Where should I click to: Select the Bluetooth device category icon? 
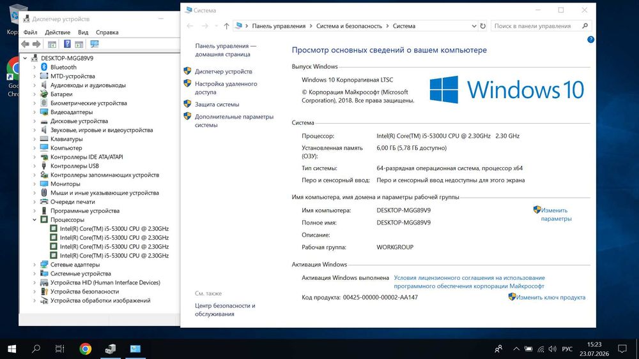coord(44,67)
